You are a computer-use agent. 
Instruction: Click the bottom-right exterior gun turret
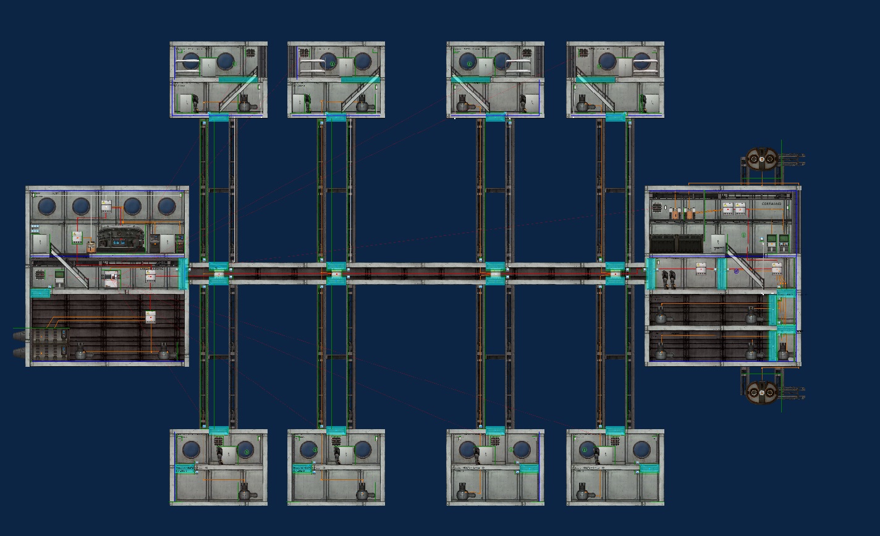coord(762,392)
